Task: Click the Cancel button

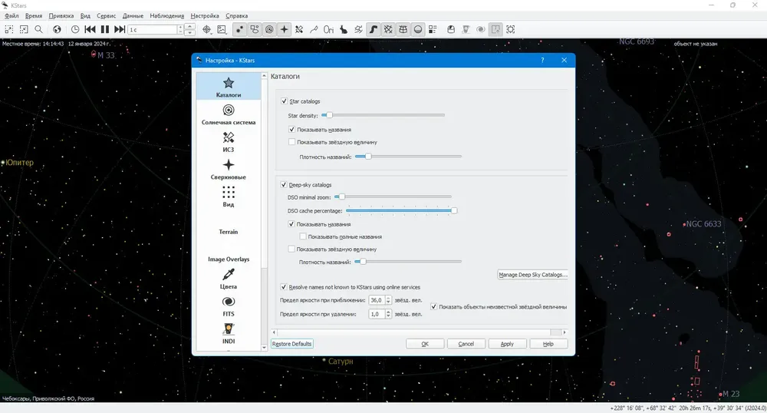Action: (466, 344)
